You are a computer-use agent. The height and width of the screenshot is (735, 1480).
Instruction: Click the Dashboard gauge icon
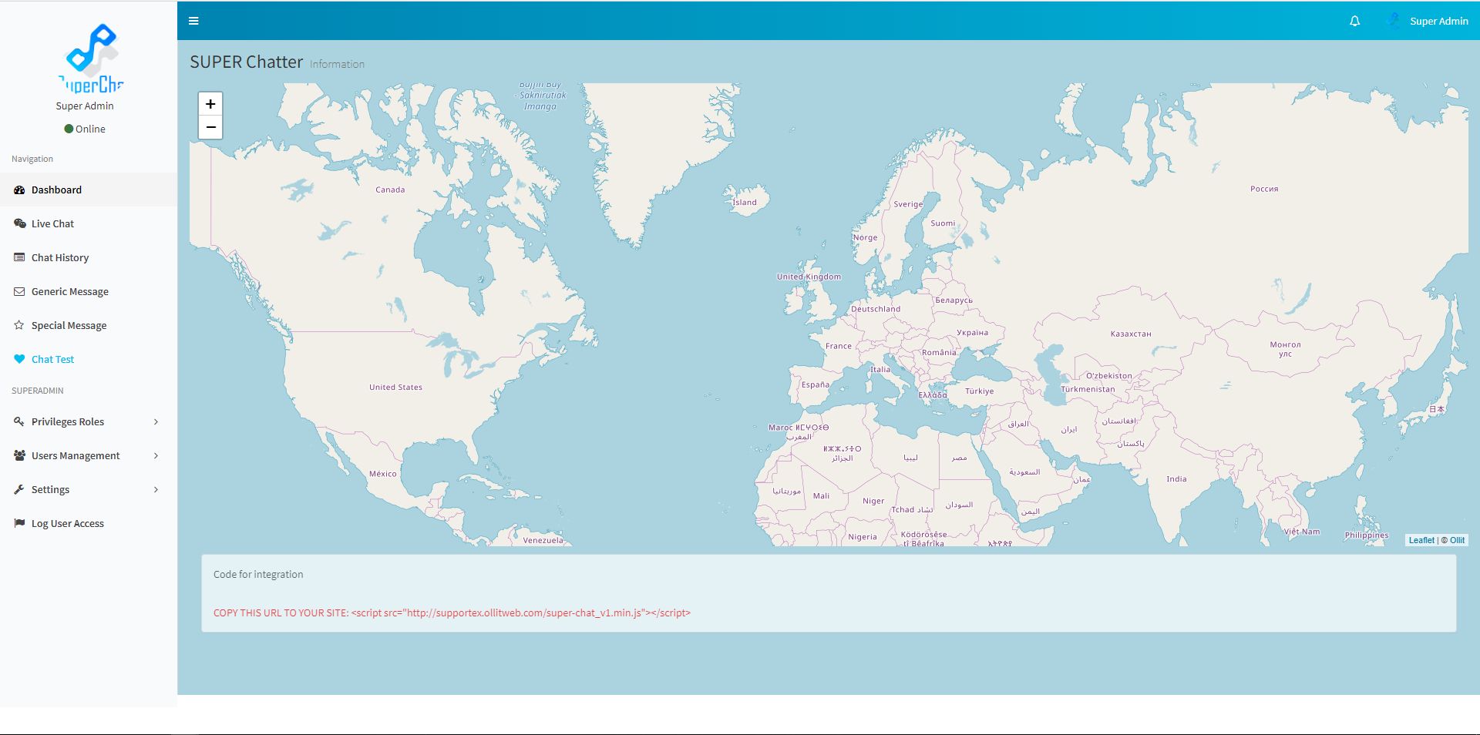pyautogui.click(x=19, y=190)
